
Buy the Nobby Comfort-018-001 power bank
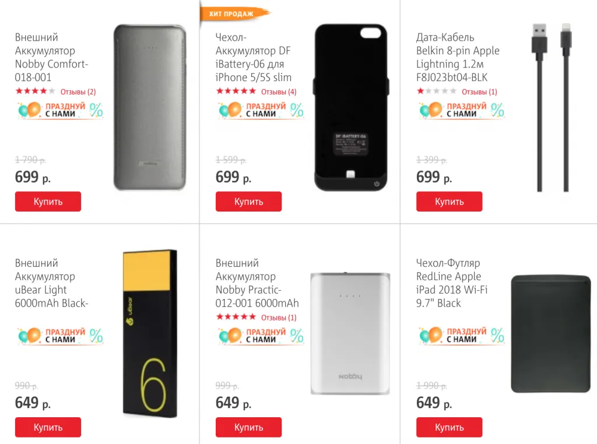48,202
